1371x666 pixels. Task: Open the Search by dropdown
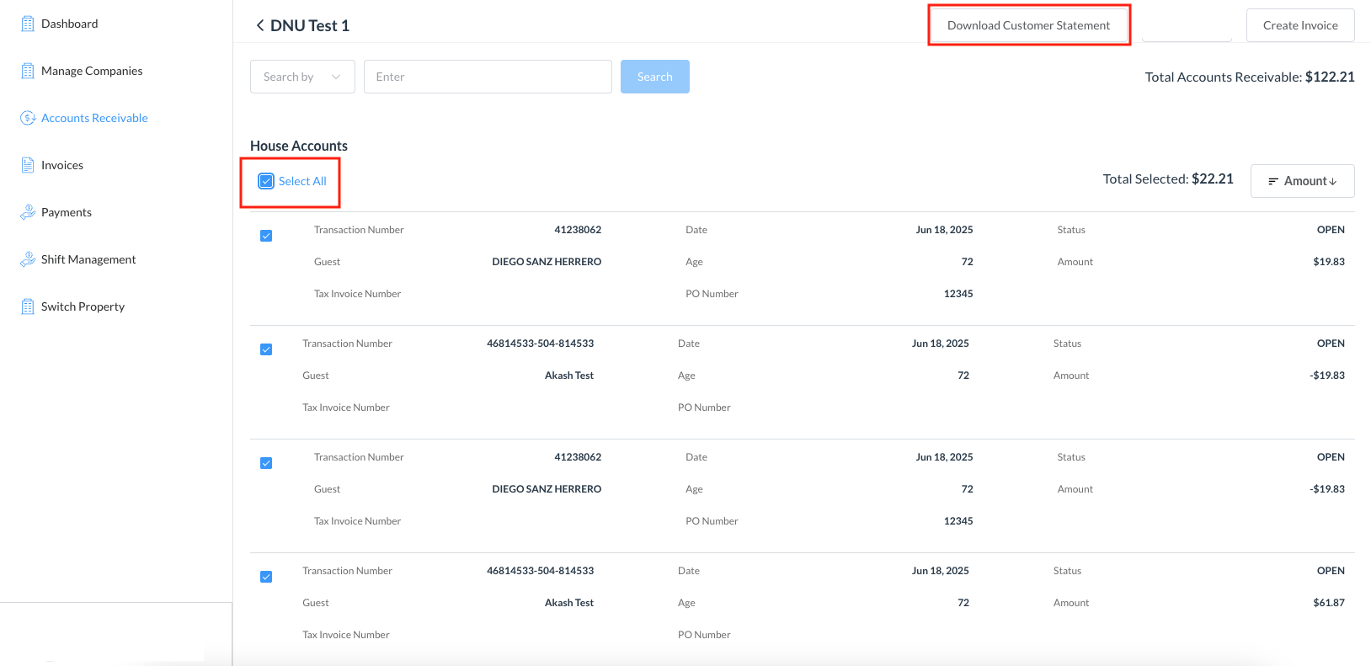302,77
